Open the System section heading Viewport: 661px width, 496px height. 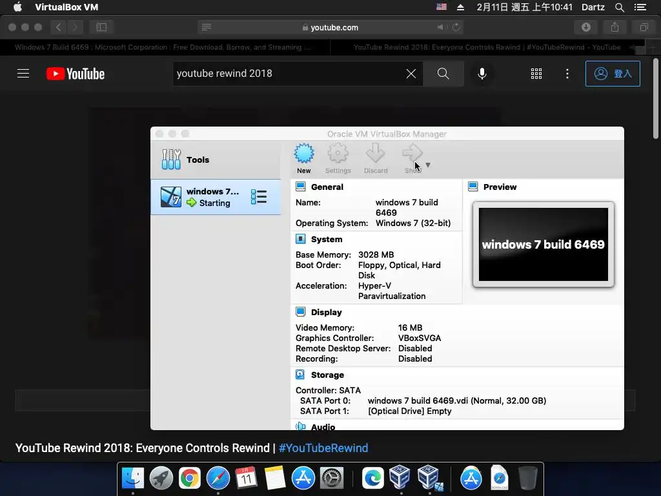[x=327, y=240]
